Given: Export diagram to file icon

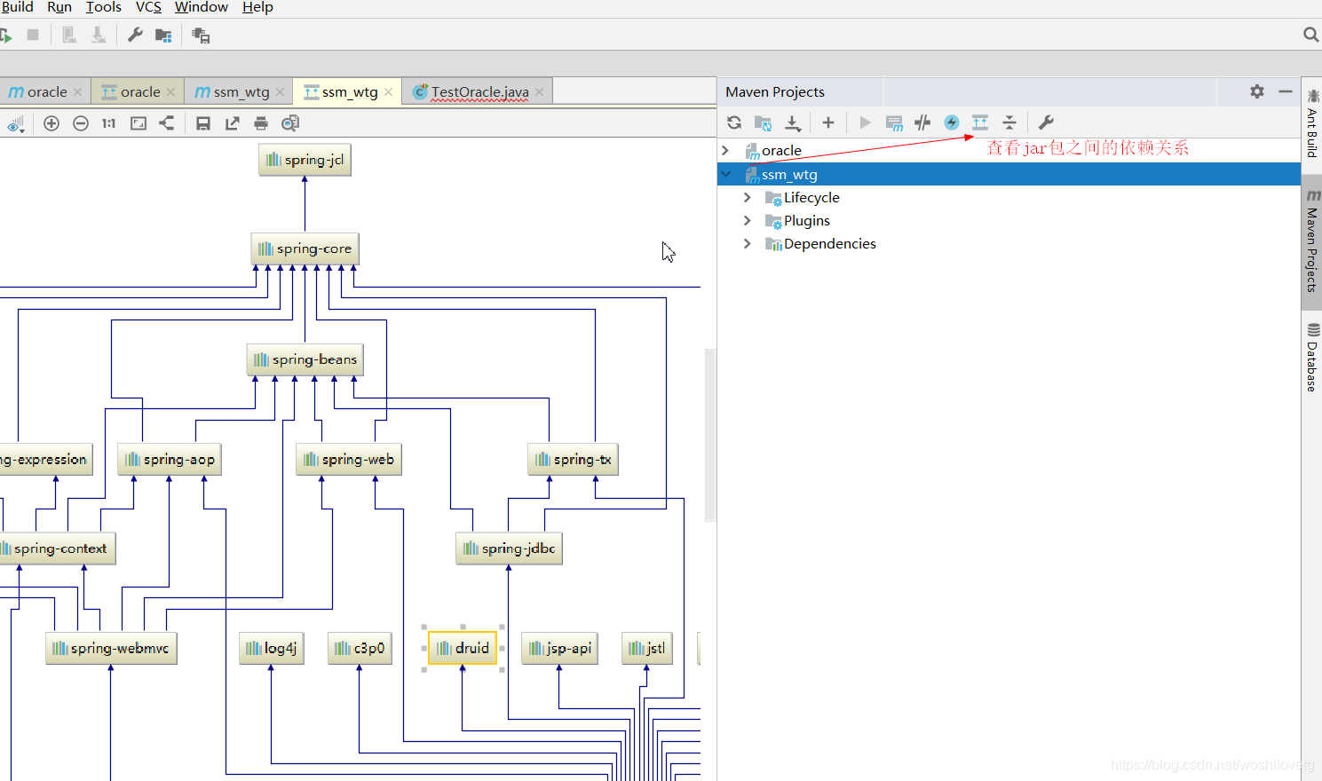Looking at the screenshot, I should click(x=232, y=123).
